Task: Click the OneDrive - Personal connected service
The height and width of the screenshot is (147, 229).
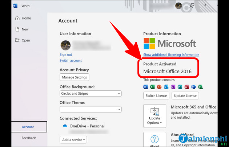Action: tap(84, 126)
